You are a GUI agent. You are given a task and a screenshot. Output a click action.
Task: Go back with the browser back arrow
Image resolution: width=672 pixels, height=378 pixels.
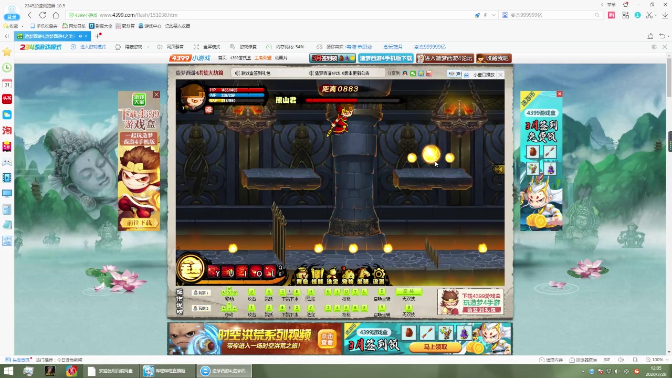pos(30,15)
